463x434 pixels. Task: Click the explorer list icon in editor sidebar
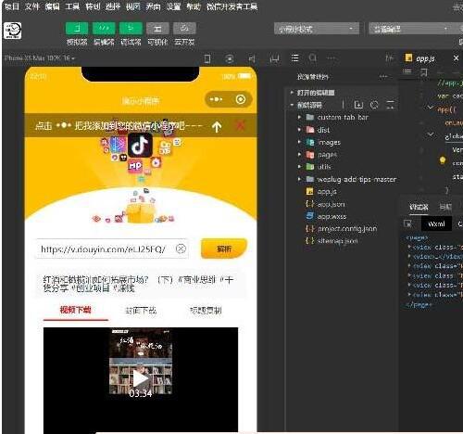point(294,57)
